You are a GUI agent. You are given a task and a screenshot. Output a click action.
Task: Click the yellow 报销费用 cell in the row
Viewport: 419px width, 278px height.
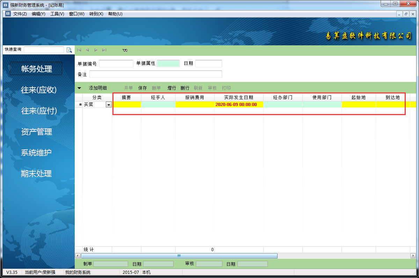click(x=195, y=104)
